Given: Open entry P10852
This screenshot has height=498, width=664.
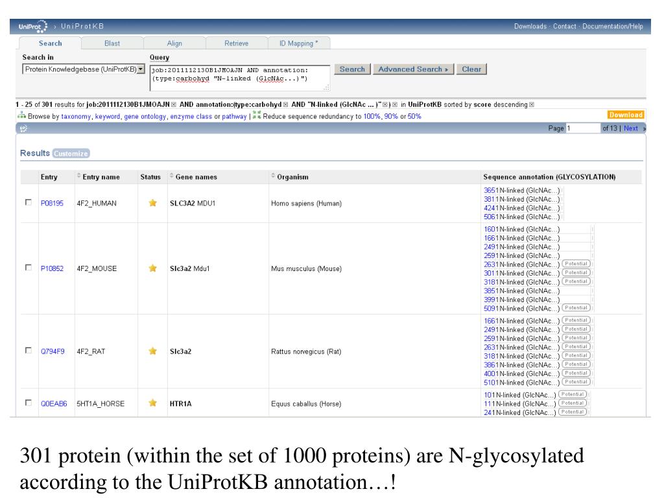Looking at the screenshot, I should click(x=52, y=268).
